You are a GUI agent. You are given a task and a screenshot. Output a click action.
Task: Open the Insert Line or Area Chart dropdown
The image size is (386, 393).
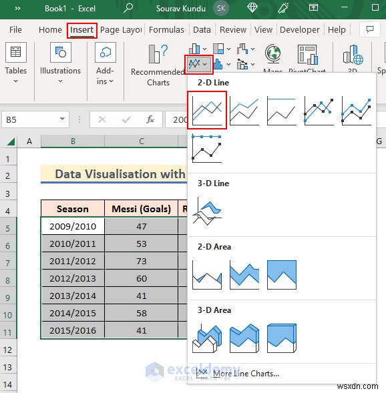198,65
